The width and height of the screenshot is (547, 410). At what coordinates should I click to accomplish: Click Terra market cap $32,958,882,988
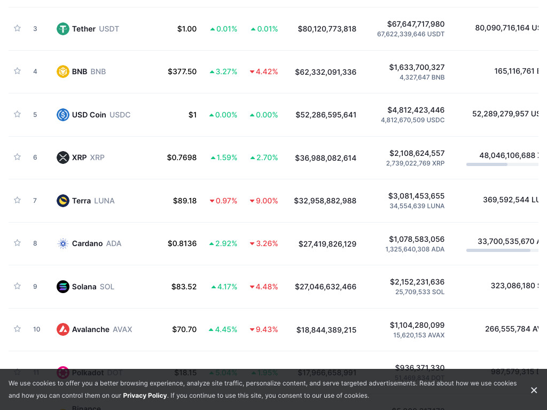pyautogui.click(x=325, y=201)
